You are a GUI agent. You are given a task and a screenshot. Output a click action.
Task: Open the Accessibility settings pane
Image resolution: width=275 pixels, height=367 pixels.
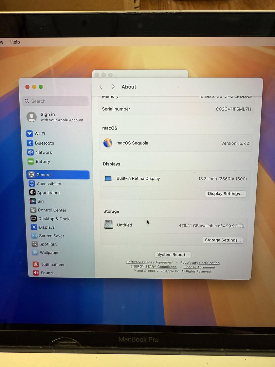point(49,184)
